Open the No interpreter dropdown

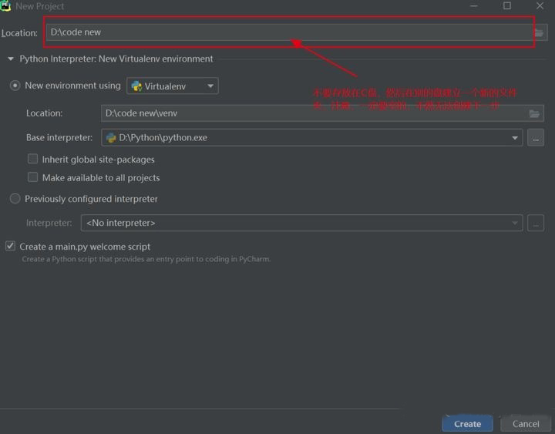point(301,223)
